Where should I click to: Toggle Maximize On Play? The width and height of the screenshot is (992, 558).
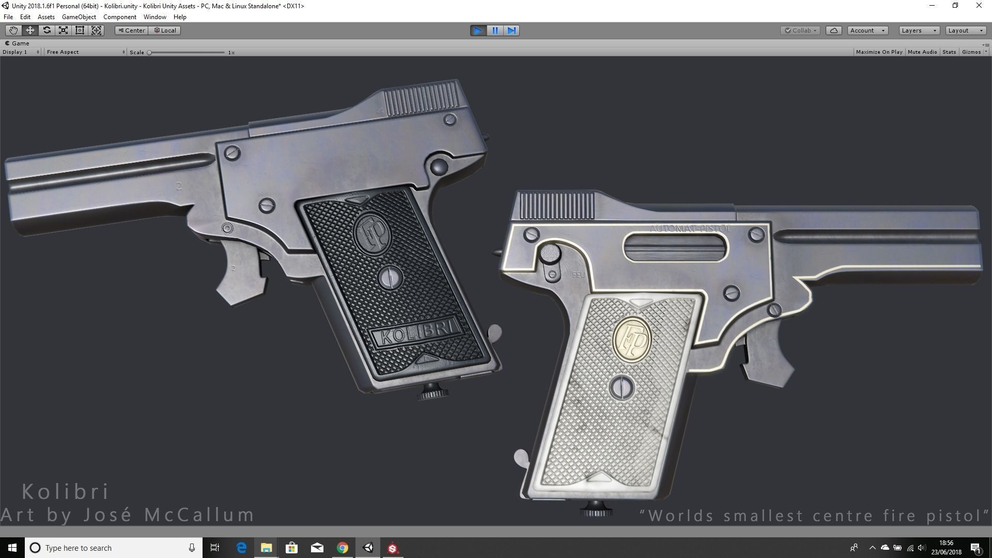879,52
